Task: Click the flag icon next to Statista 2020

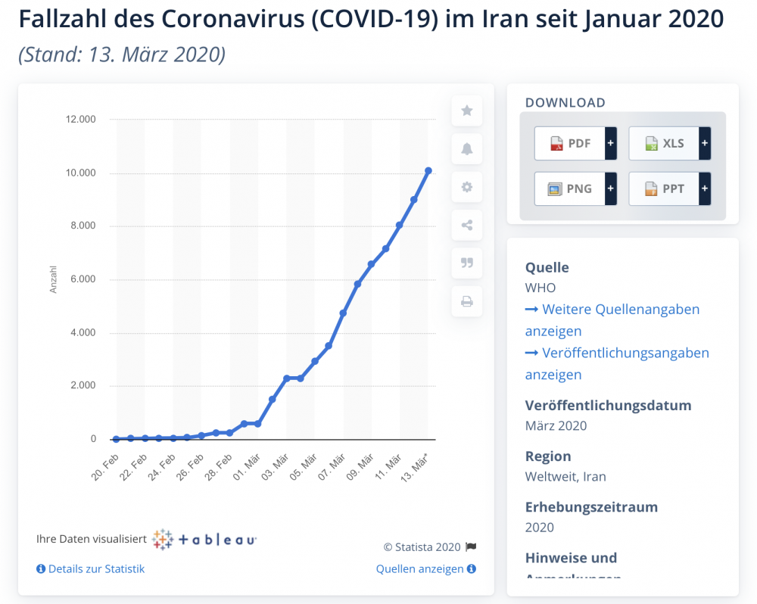Action: point(471,546)
